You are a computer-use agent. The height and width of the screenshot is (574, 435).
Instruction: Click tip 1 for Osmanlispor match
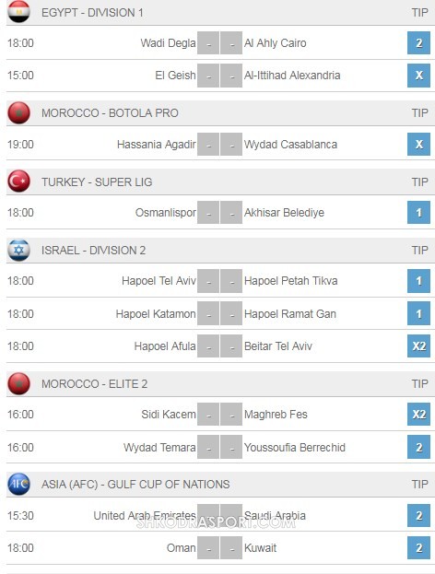click(418, 212)
